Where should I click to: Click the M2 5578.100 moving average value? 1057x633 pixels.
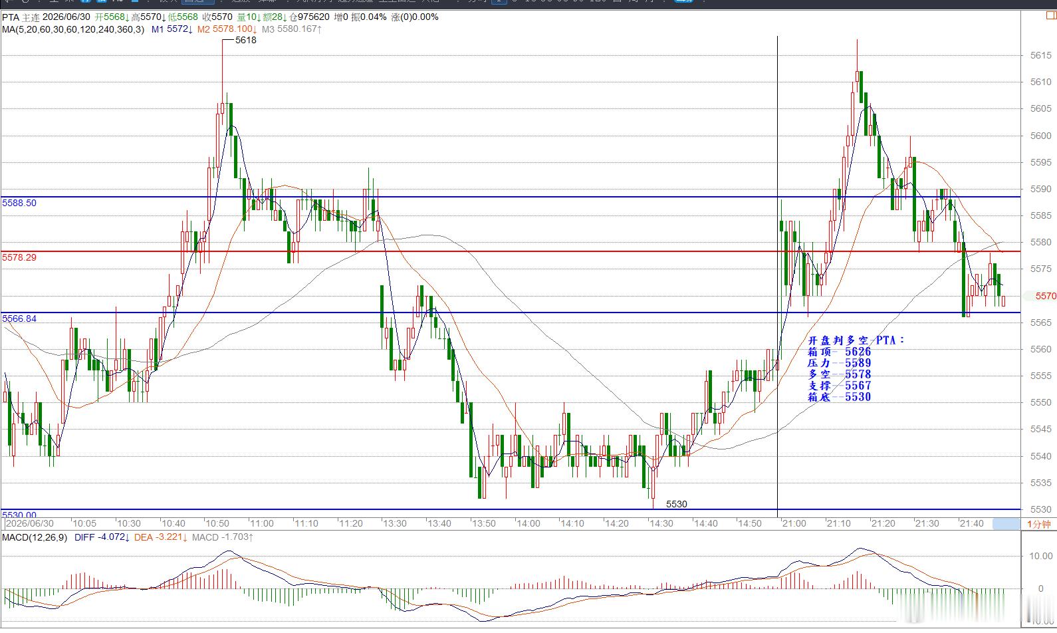coord(227,29)
